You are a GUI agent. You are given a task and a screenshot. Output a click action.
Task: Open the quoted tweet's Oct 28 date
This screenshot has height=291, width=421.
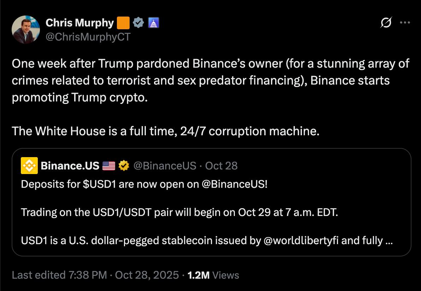click(x=221, y=166)
